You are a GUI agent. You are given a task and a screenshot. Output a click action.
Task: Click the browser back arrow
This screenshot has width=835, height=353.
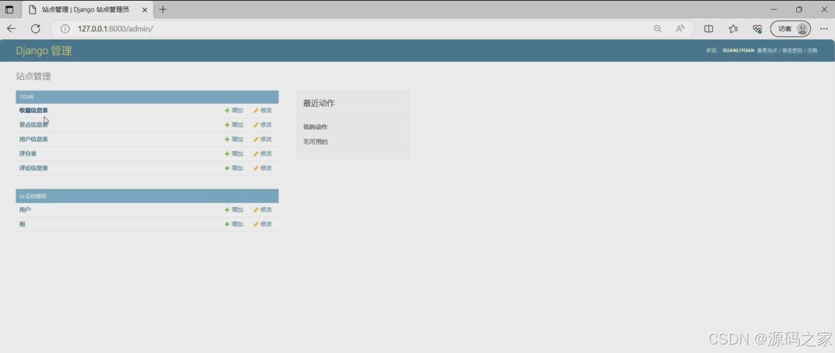tap(11, 29)
